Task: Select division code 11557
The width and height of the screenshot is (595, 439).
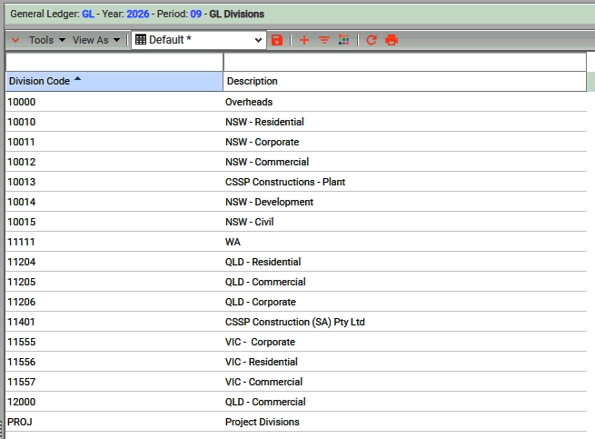Action: click(x=21, y=382)
